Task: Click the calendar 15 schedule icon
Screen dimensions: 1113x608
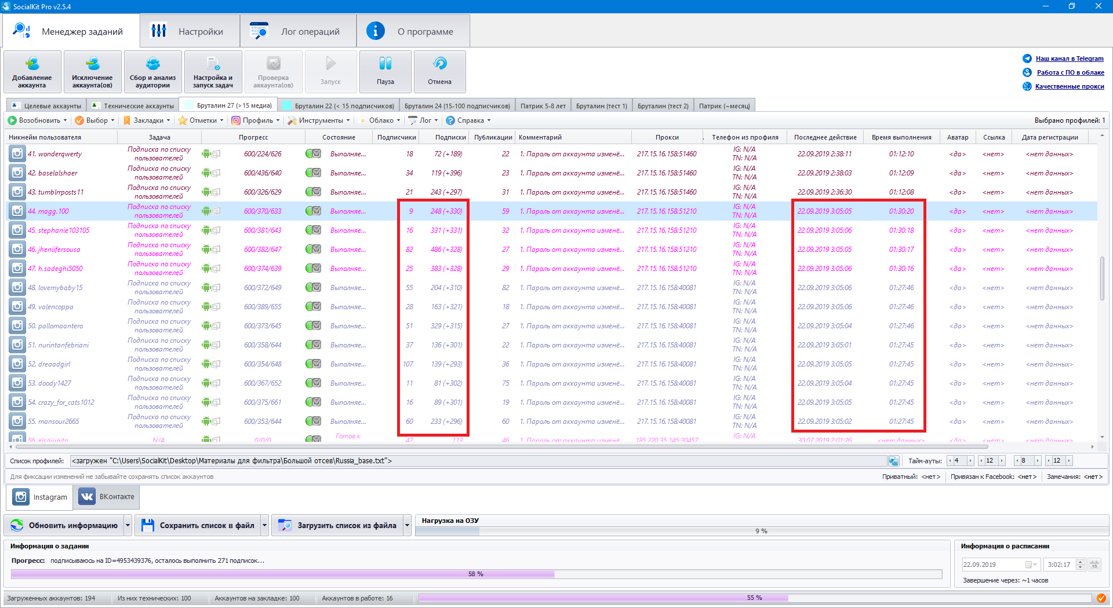Action: tap(1094, 565)
